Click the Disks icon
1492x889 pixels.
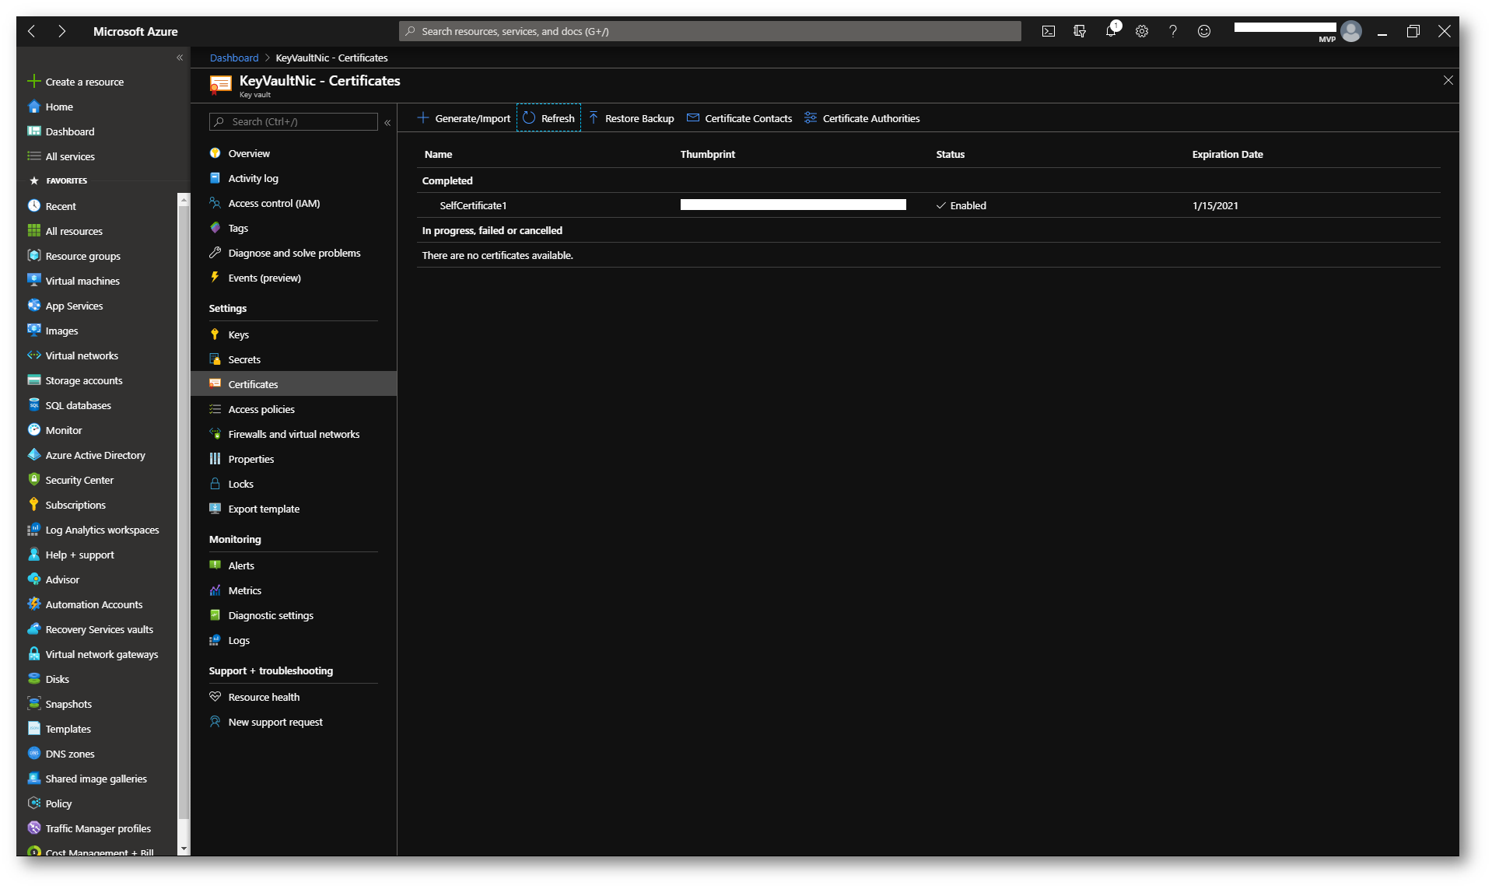click(x=34, y=679)
